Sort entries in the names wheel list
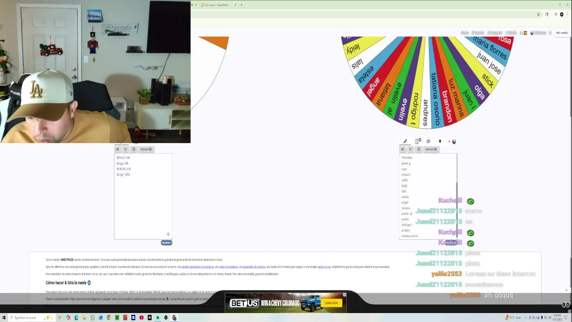Image resolution: width=572 pixels, height=322 pixels. [410, 149]
